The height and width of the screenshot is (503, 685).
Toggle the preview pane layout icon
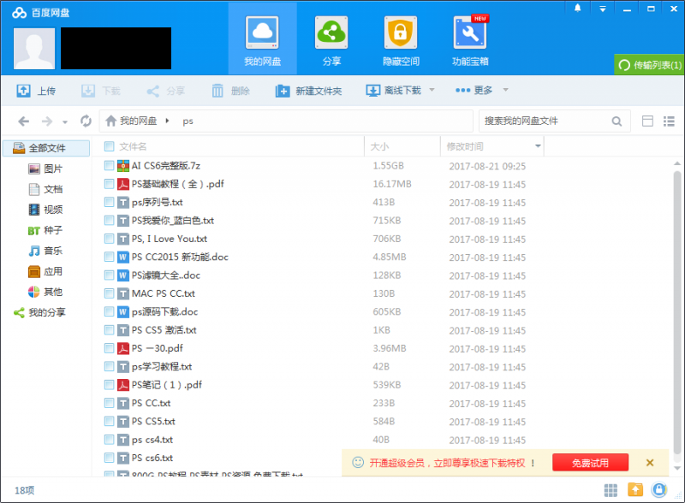pyautogui.click(x=647, y=121)
